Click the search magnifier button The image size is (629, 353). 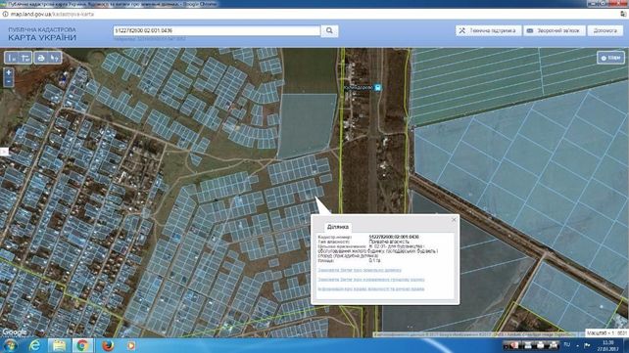click(x=329, y=31)
